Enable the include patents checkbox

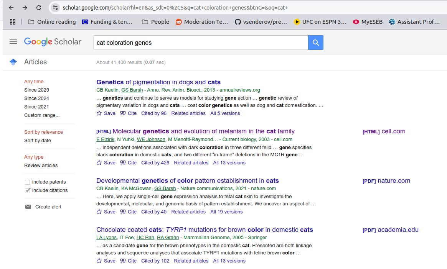pos(27,182)
